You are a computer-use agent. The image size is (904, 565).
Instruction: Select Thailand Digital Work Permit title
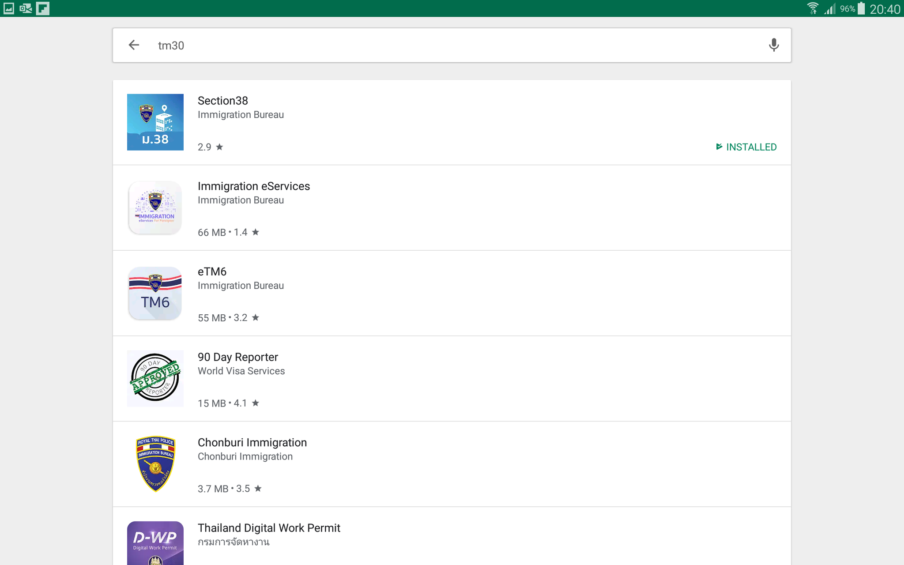tap(269, 528)
